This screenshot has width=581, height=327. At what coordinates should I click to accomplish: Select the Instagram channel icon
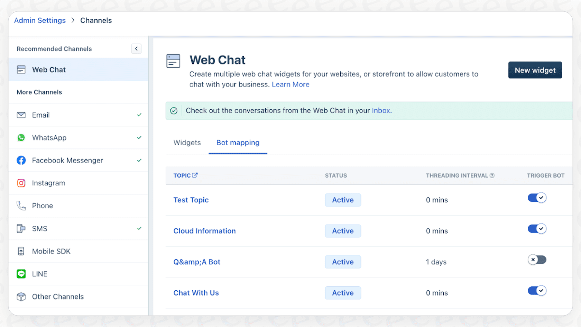coord(21,183)
